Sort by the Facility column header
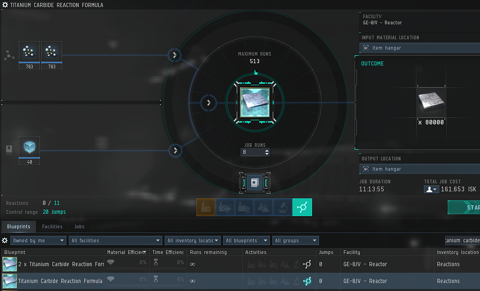Screen dimensions: 480x291 click(x=387, y=252)
